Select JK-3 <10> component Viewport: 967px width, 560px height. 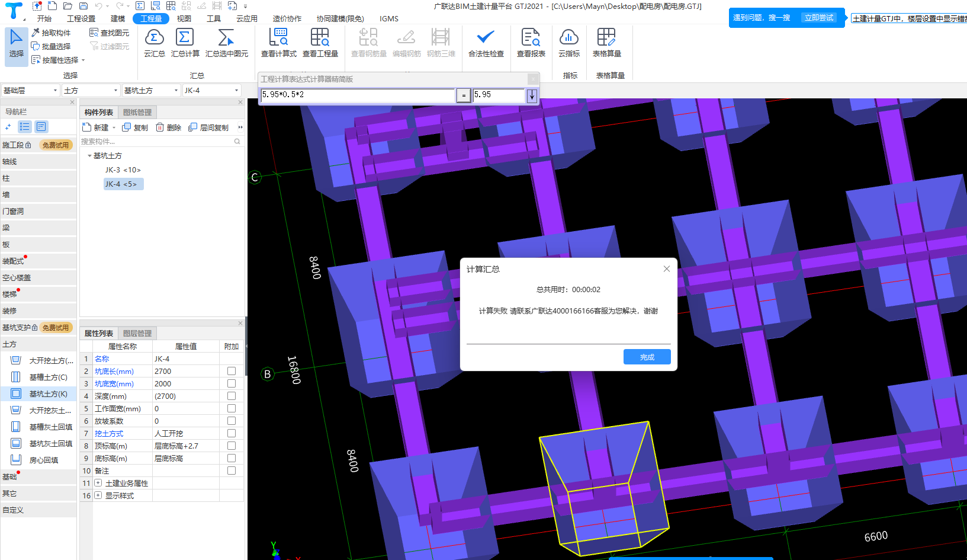point(123,169)
